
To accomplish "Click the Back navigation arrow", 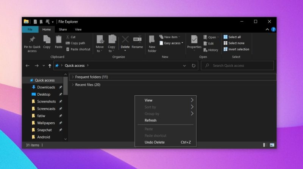I will point(27,66).
